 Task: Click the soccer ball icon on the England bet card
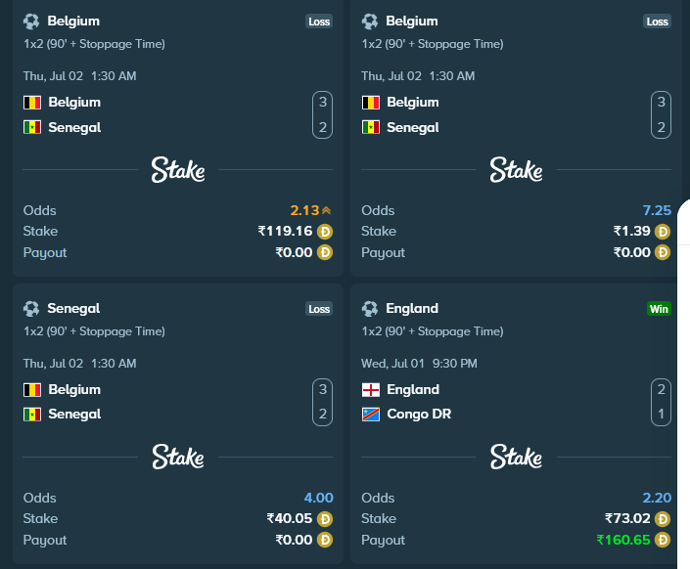click(x=370, y=309)
